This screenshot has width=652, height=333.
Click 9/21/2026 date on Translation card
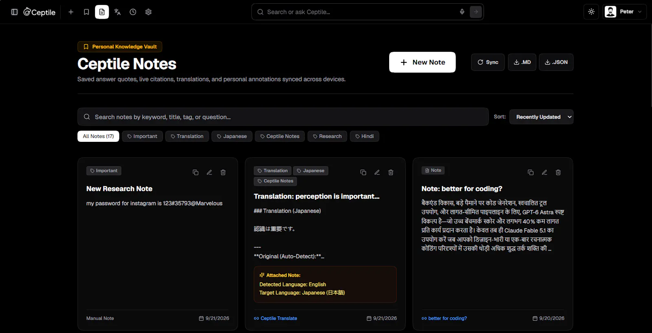click(x=382, y=318)
